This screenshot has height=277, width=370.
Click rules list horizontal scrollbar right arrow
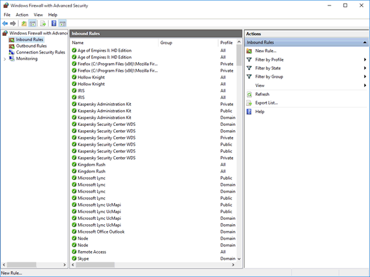233,265
